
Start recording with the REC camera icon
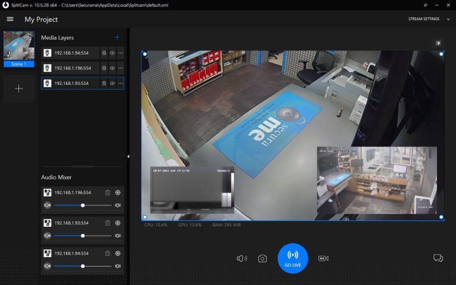click(x=324, y=258)
